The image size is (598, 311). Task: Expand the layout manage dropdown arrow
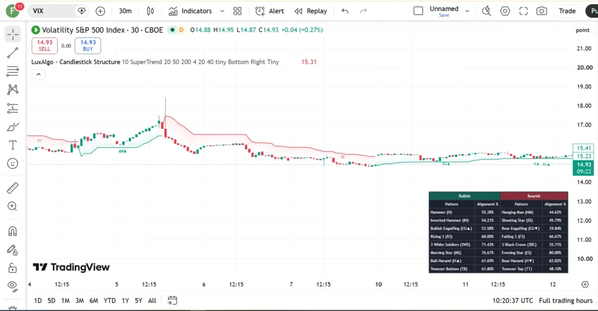point(467,11)
